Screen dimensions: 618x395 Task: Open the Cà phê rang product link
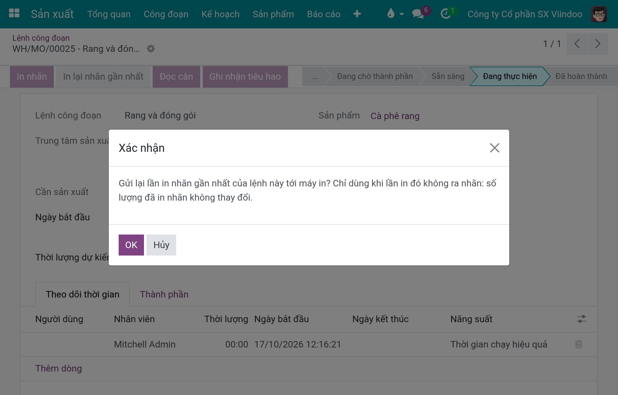[x=395, y=116]
